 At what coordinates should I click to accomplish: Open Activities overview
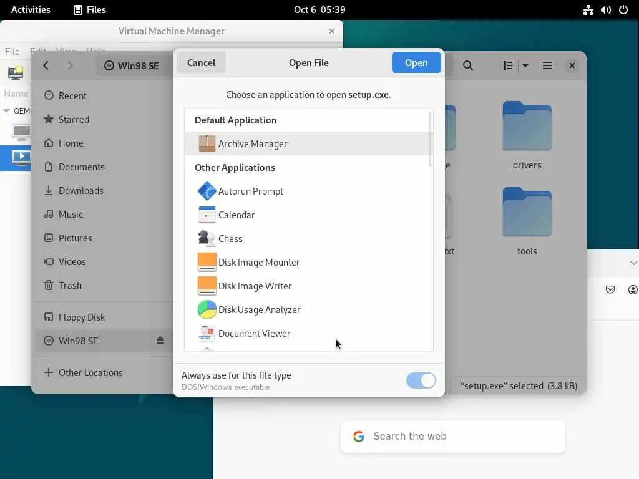[x=31, y=10]
